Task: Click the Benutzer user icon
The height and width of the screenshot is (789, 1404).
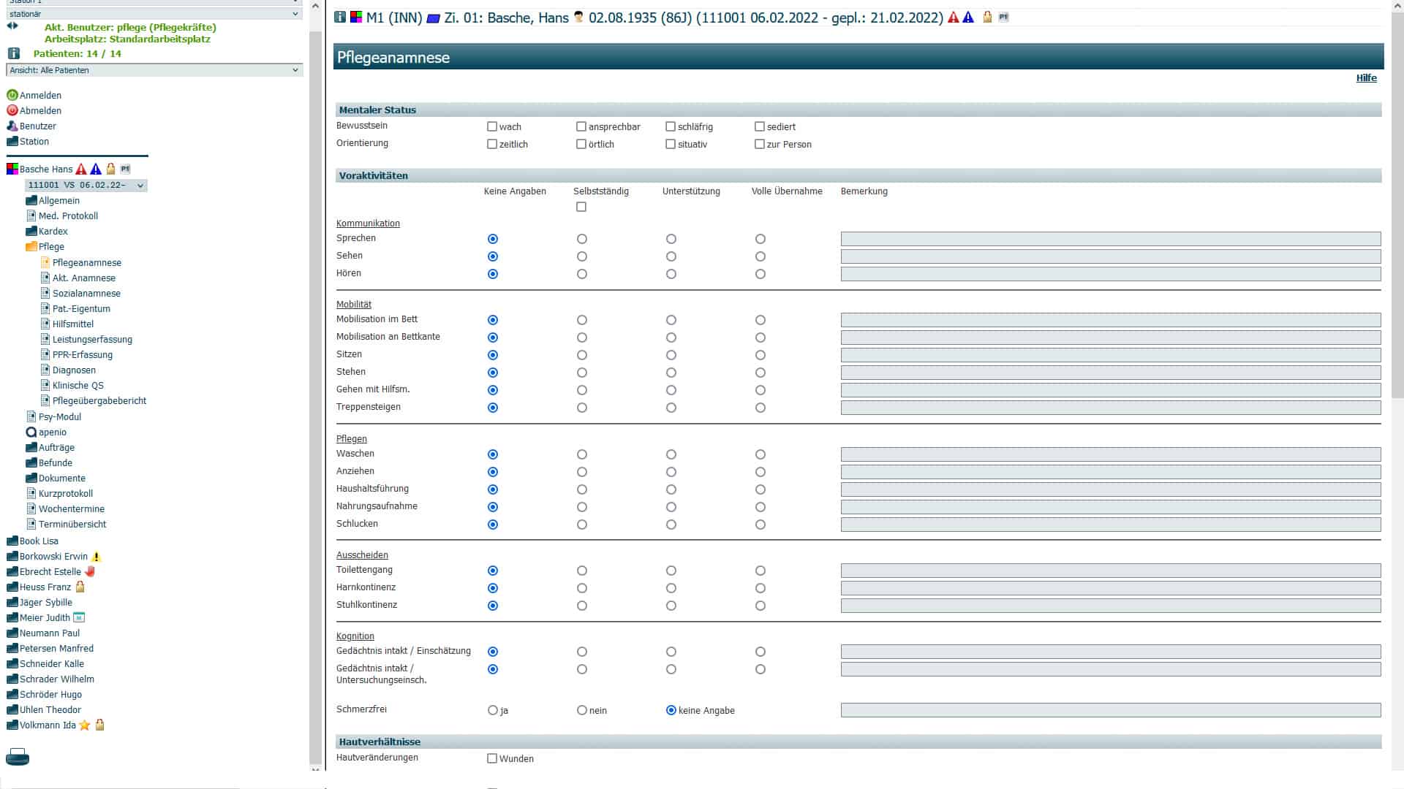Action: pos(12,126)
